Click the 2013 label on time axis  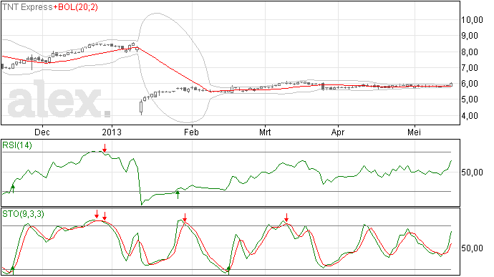(x=112, y=132)
